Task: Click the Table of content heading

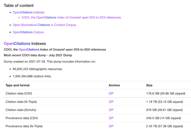Action: (x=19, y=5)
